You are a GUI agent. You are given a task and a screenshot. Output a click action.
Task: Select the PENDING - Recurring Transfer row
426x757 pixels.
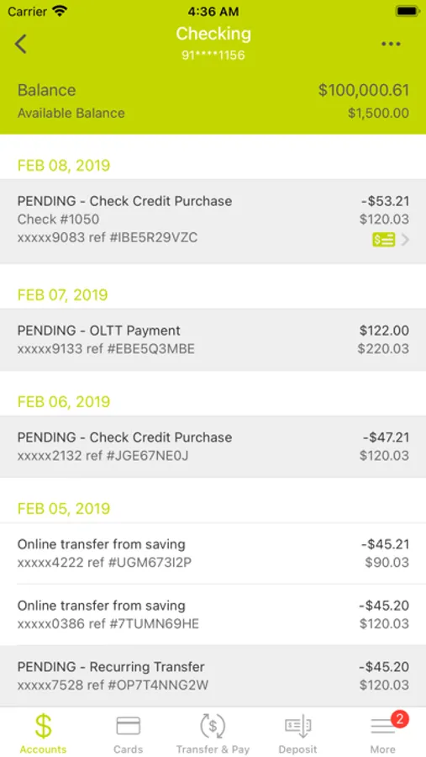(213, 676)
